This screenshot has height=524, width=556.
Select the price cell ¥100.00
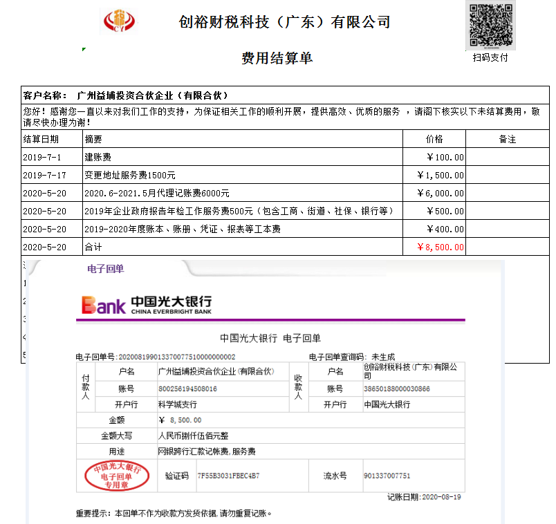pyautogui.click(x=434, y=157)
